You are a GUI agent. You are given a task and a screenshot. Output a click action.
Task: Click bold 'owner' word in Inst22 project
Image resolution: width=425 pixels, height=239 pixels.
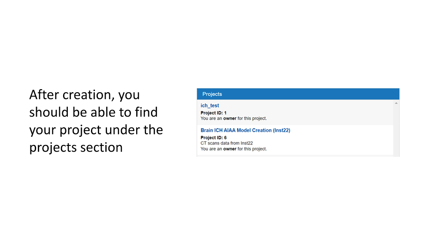pos(230,149)
